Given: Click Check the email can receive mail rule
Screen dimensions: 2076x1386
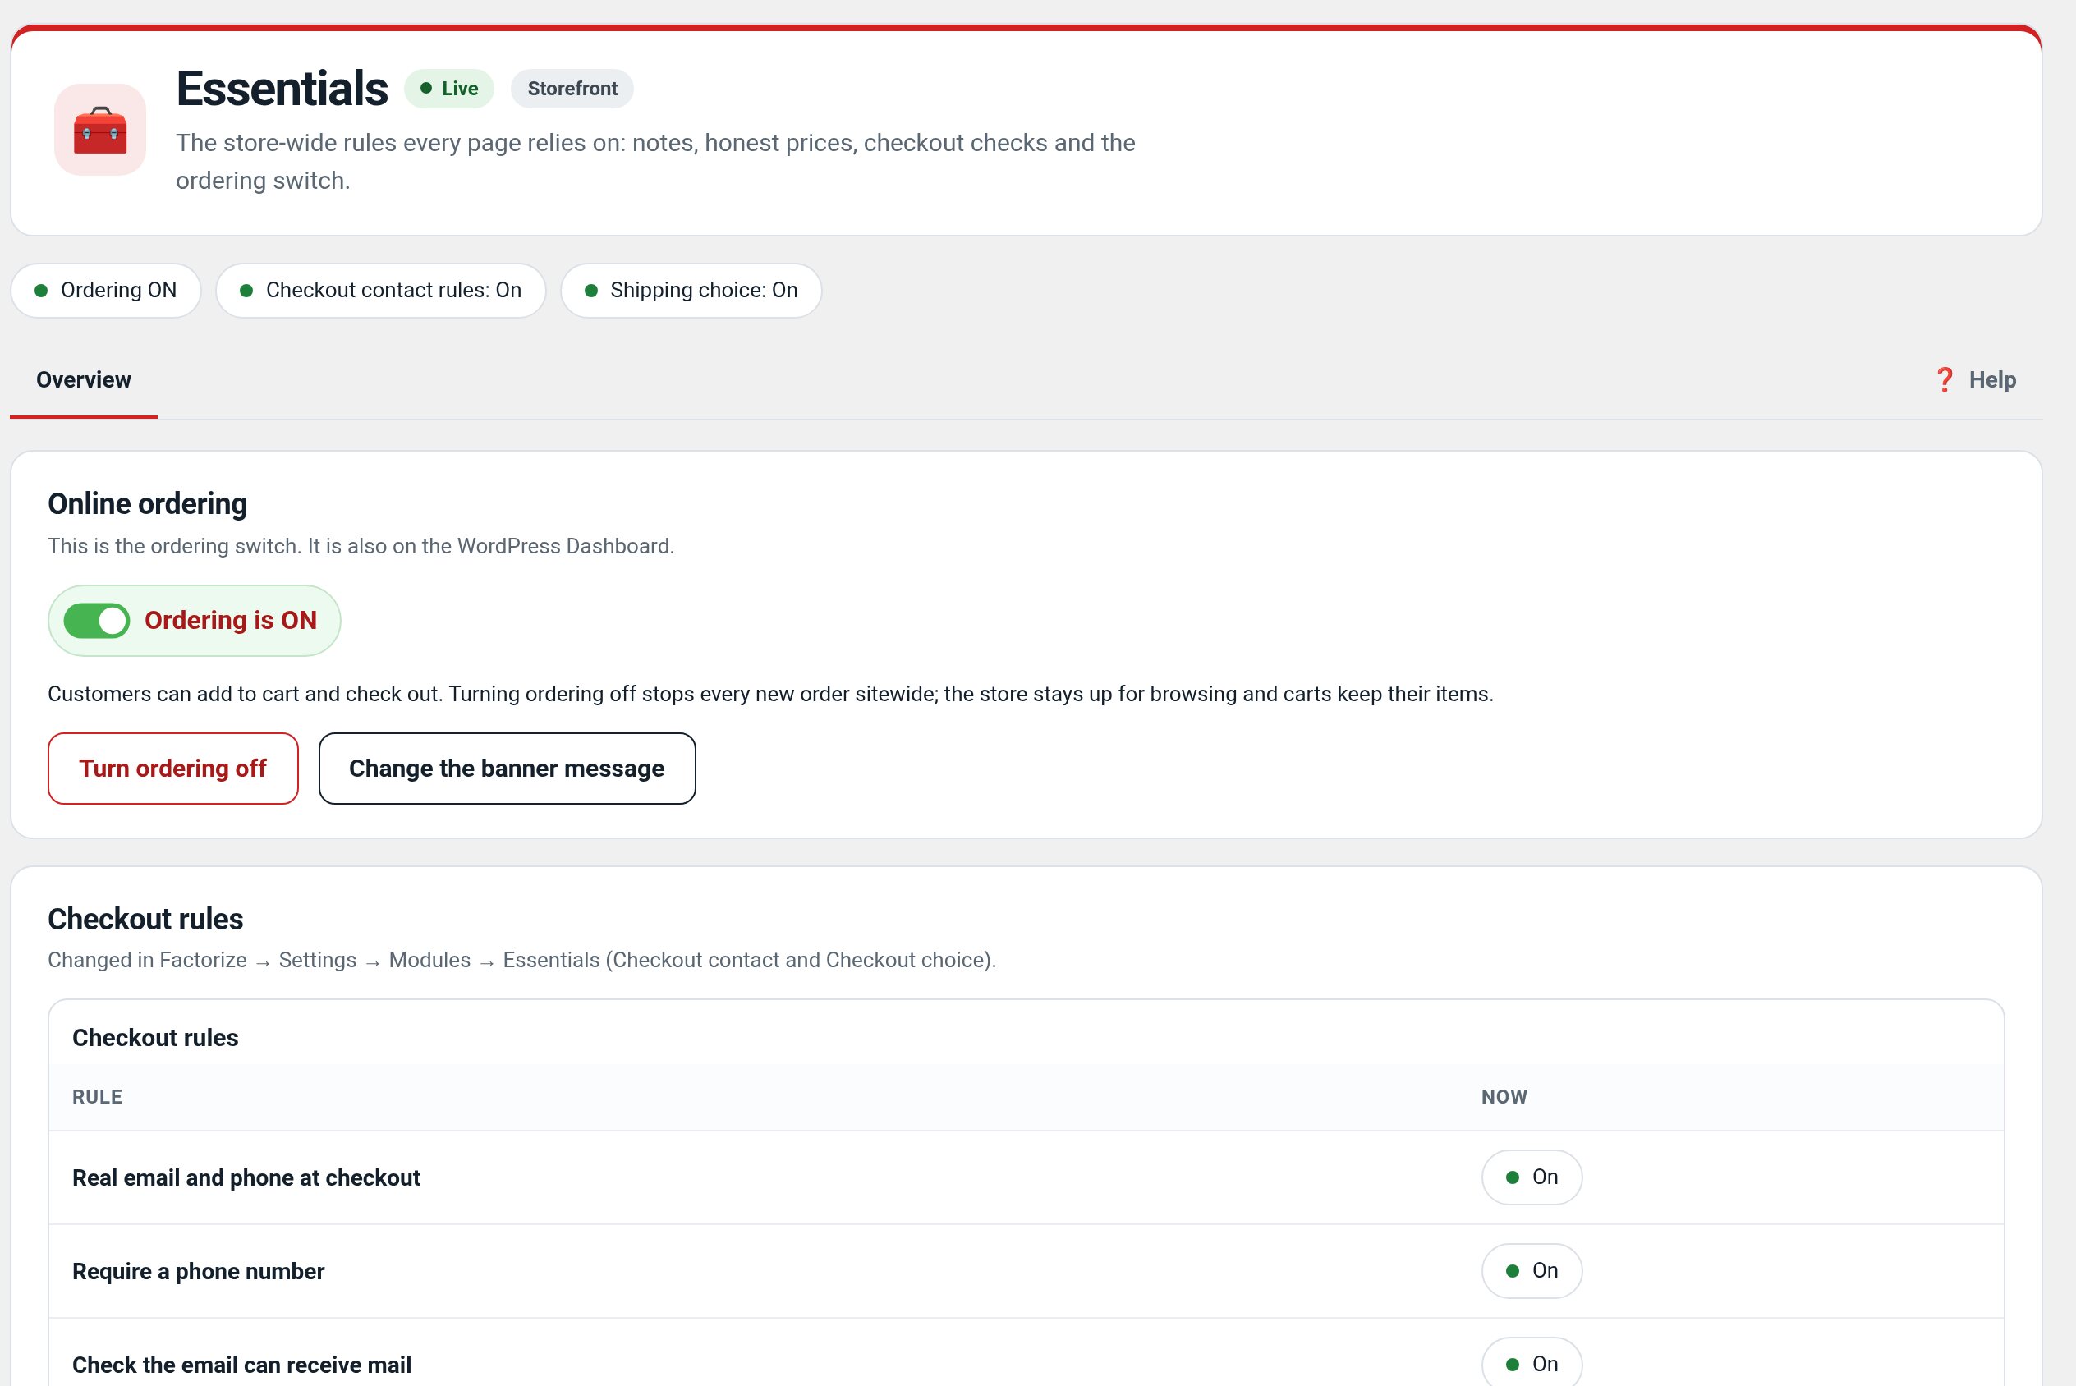Looking at the screenshot, I should [x=242, y=1365].
